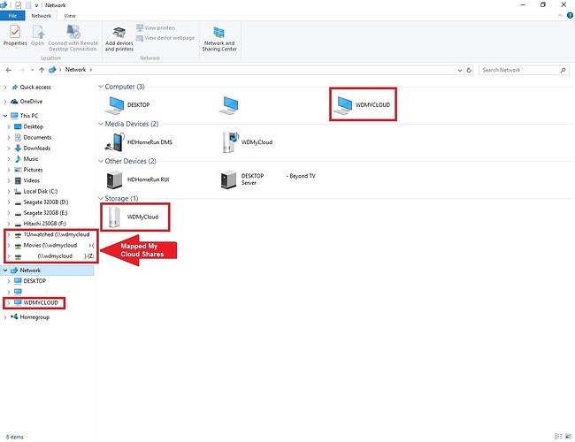Click View device webpage
This screenshot has height=442, width=575.
pyautogui.click(x=165, y=38)
